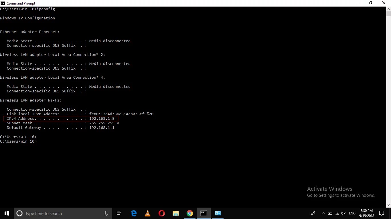Open Microsoft Edge from the taskbar

click(134, 213)
